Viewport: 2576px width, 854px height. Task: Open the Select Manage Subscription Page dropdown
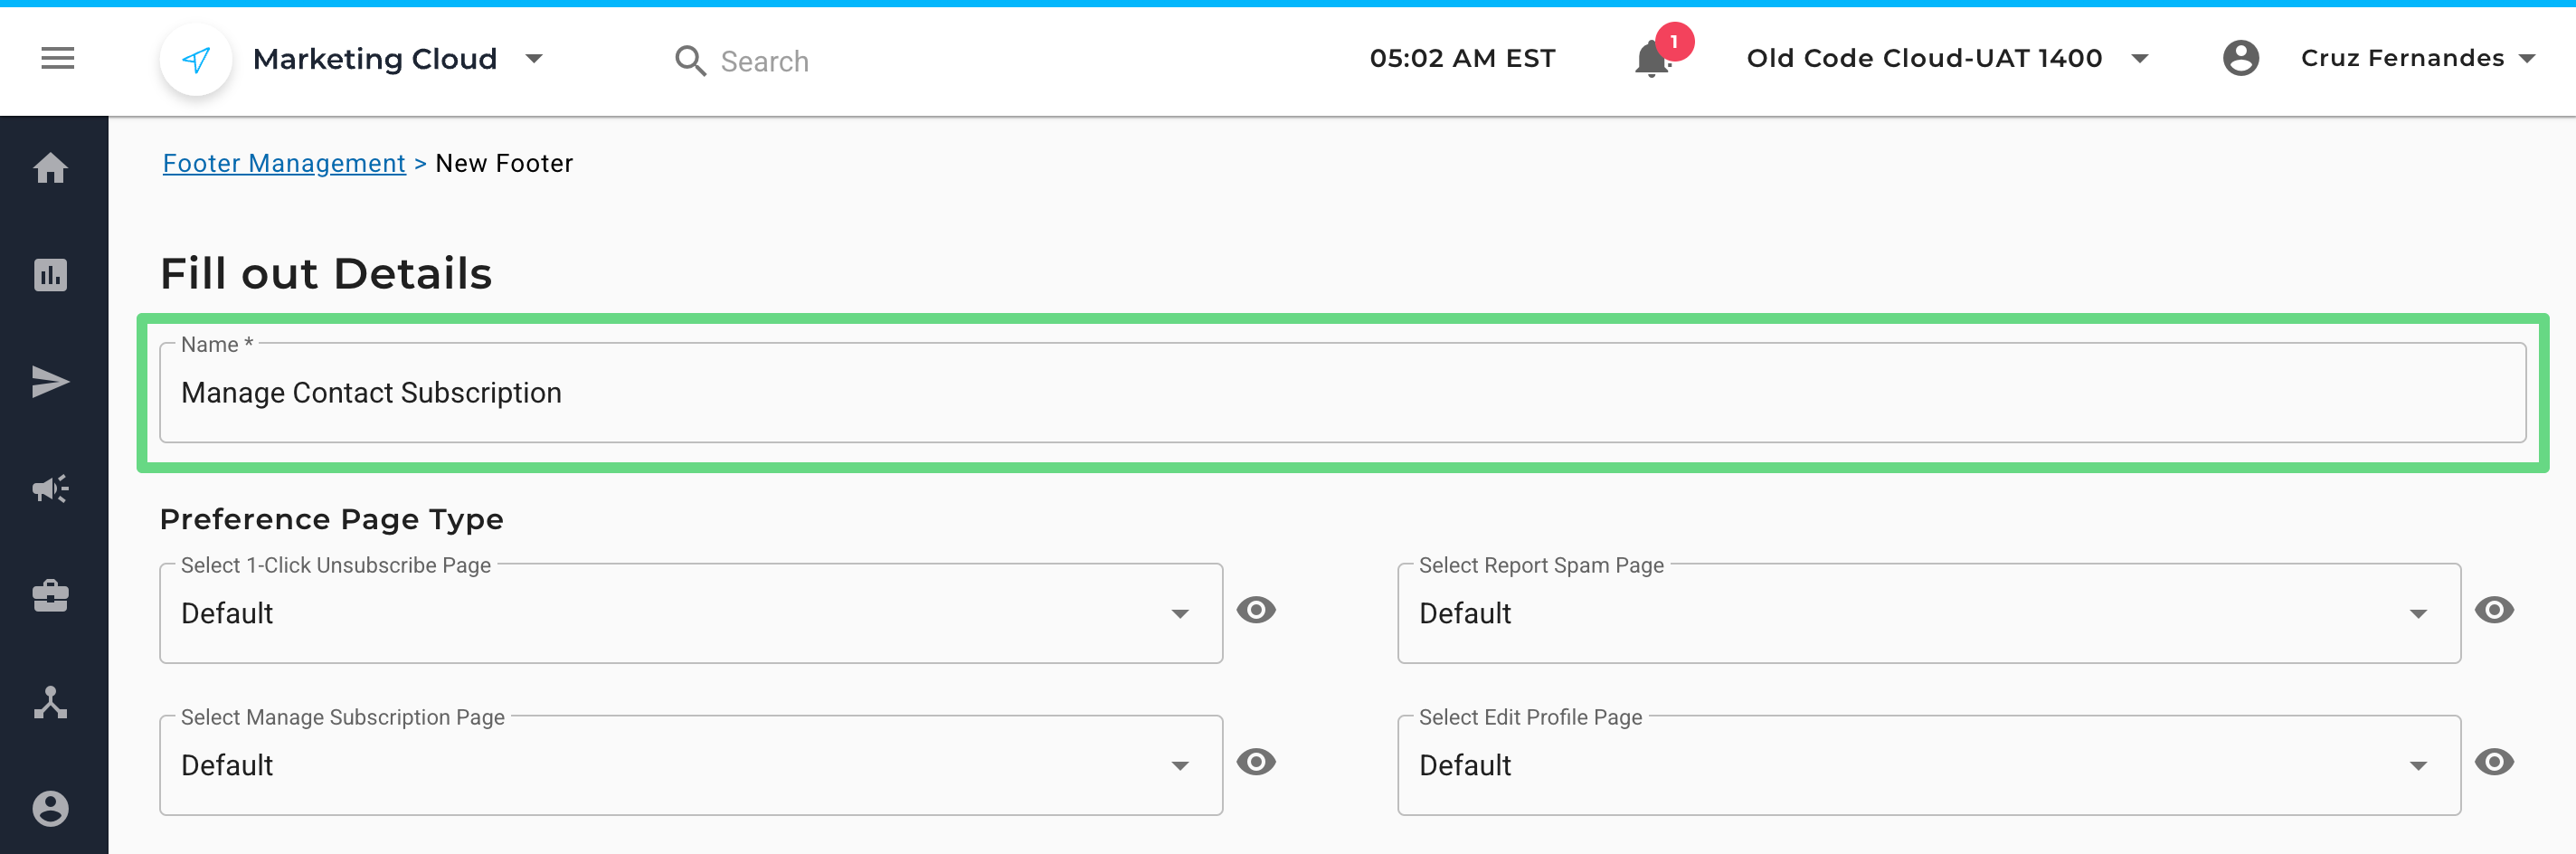(690, 765)
